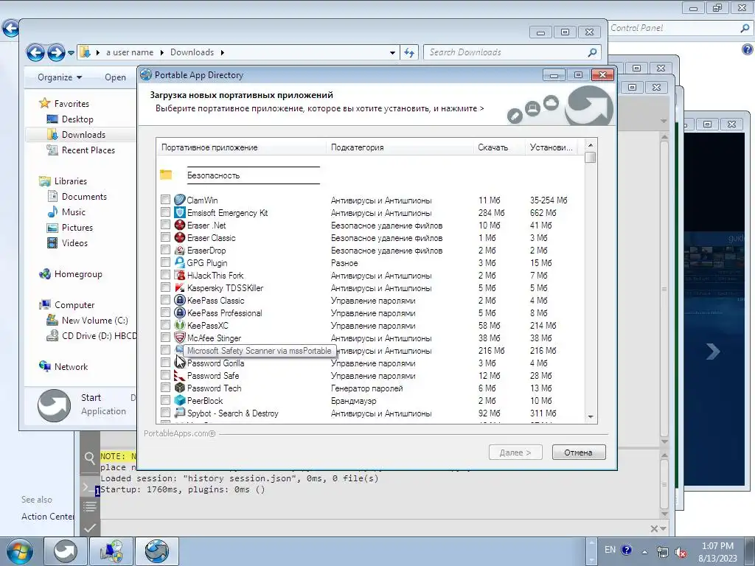
Task: Click the PeerBlock icon
Action: 180,400
